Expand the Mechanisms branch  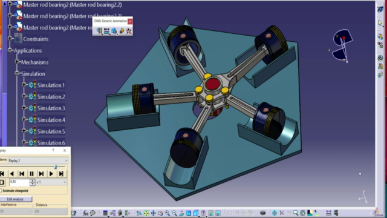click(x=17, y=62)
